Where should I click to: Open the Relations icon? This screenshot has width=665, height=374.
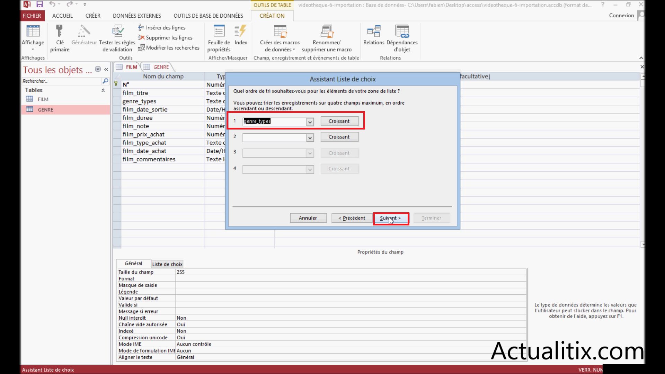point(374,35)
